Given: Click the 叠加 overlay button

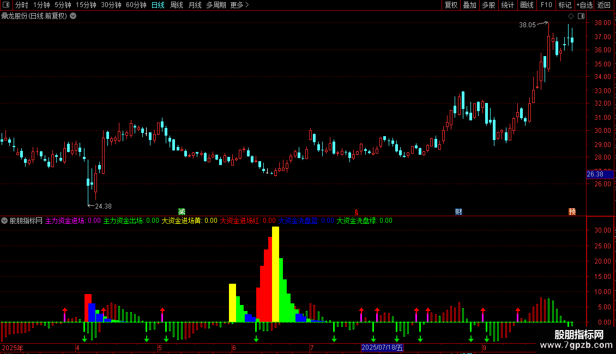Looking at the screenshot, I should pos(469,5).
